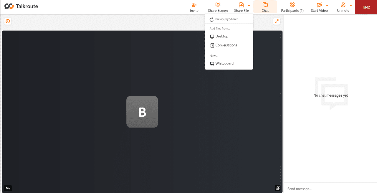The height and width of the screenshot is (193, 377).
Task: Click the Share File icon
Action: 241,5
